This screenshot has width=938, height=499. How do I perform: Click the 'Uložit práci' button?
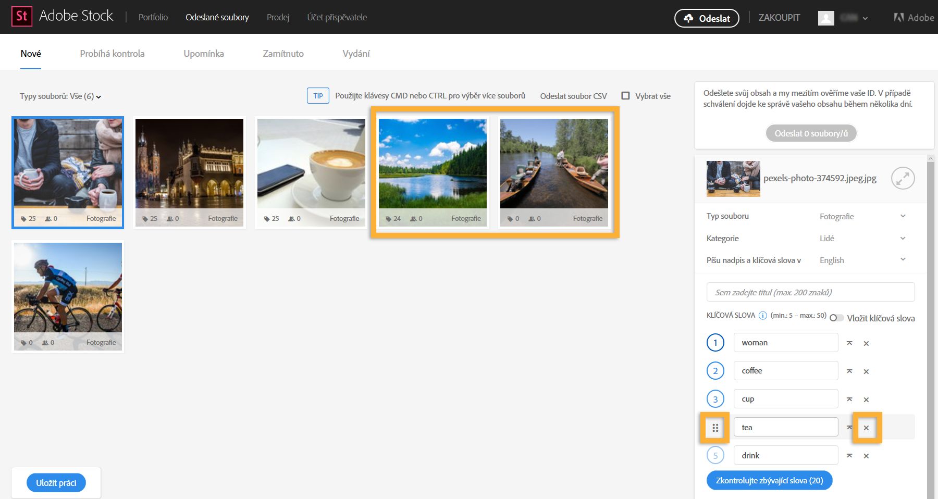pyautogui.click(x=56, y=483)
